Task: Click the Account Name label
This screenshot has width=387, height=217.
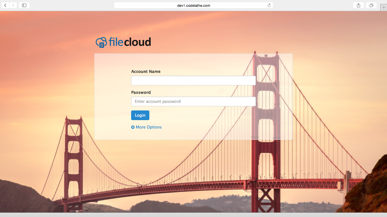Action: coord(146,71)
